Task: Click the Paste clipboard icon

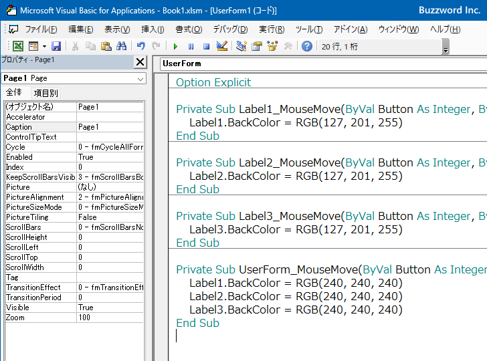Action: (x=106, y=46)
